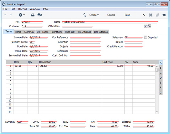Go to the next record arrow
The image size is (170, 134).
coord(11,15)
